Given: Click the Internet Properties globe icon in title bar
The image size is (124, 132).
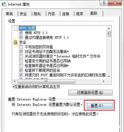Looking at the screenshot, I should (4, 4).
